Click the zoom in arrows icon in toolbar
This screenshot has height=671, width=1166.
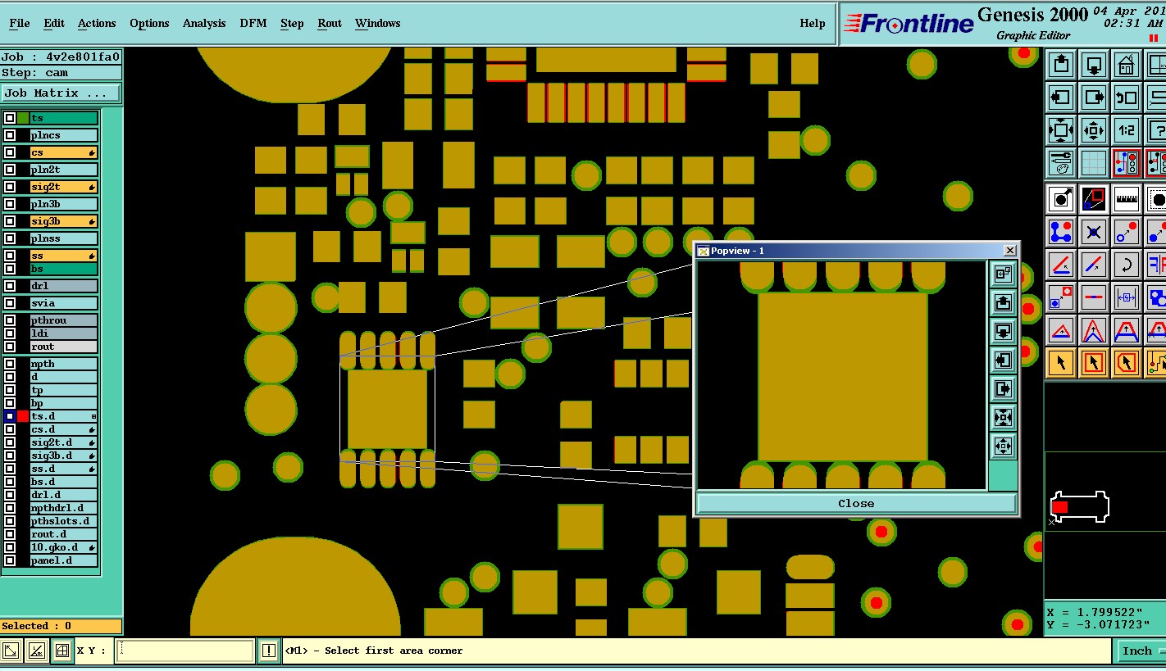pyautogui.click(x=1061, y=129)
